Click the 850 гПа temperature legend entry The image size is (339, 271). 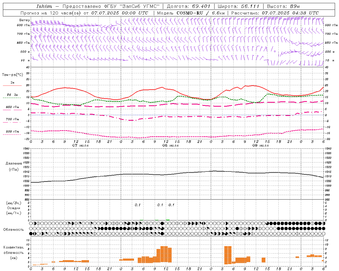[12, 107]
